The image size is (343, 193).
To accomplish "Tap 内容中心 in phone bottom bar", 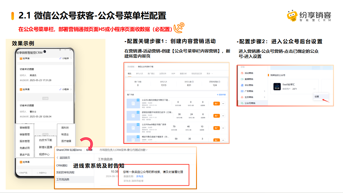I will 41,173.
